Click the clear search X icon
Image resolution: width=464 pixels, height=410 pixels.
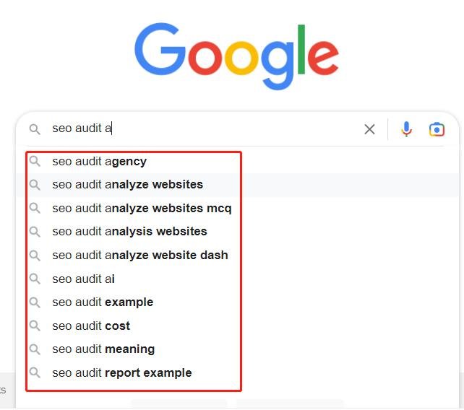coord(369,129)
